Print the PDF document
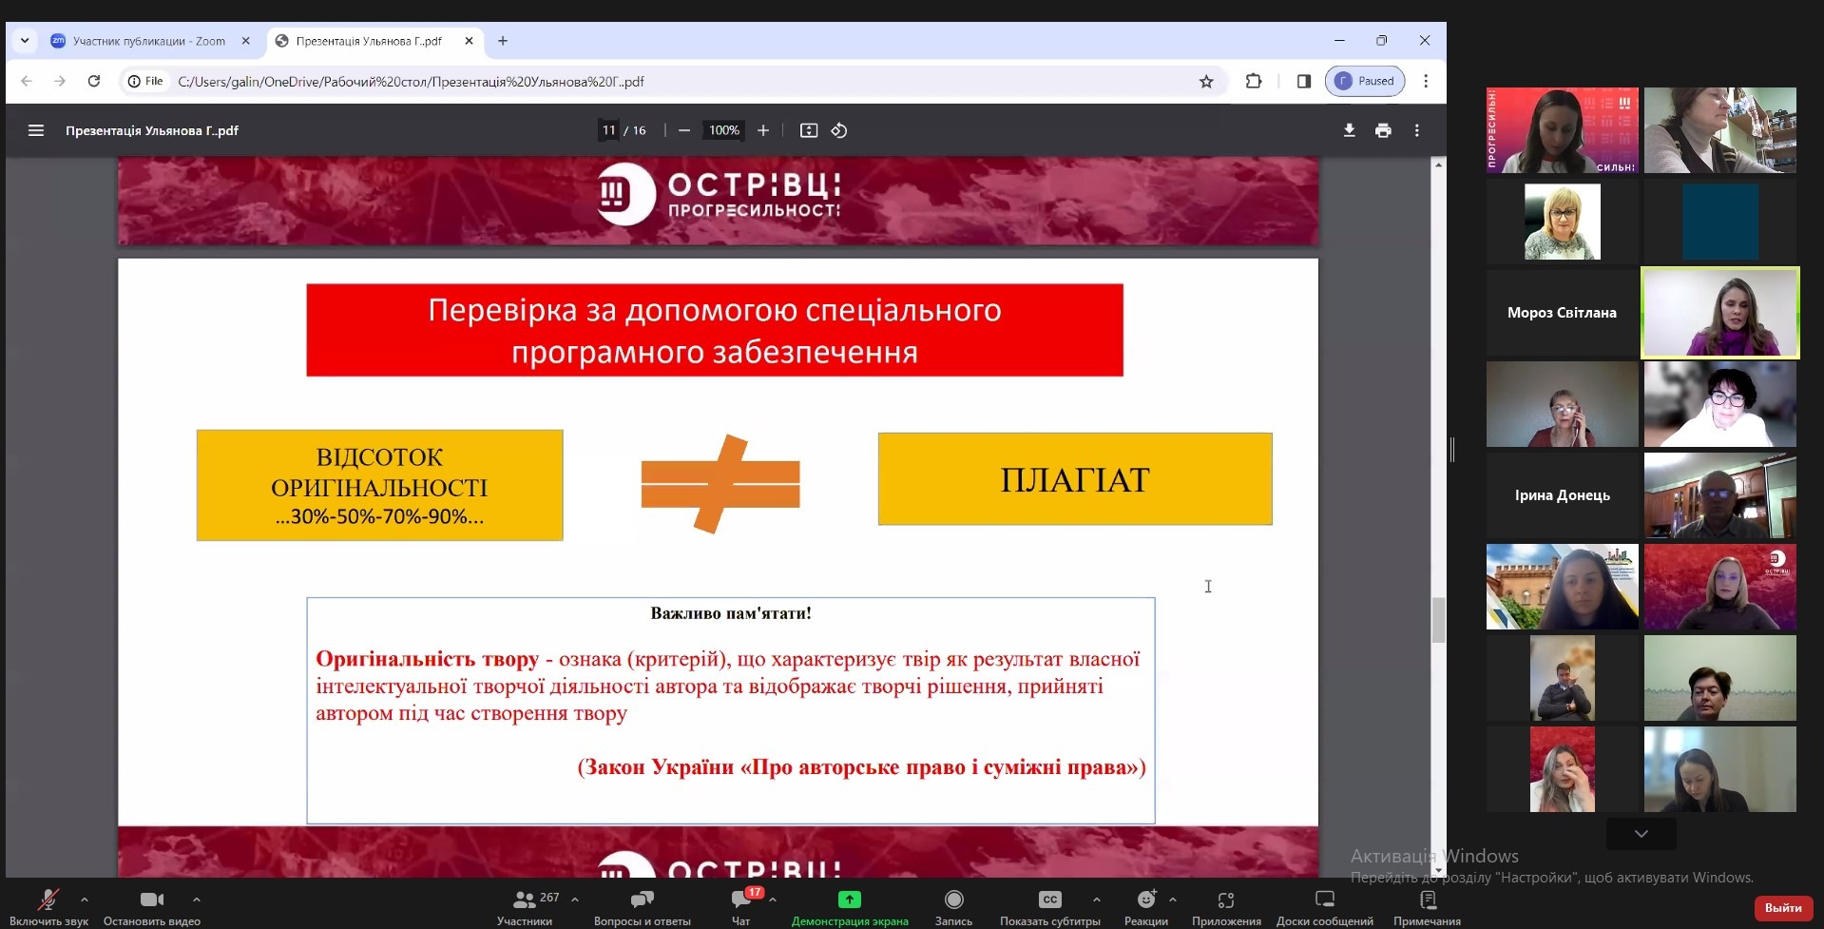 coord(1383,130)
